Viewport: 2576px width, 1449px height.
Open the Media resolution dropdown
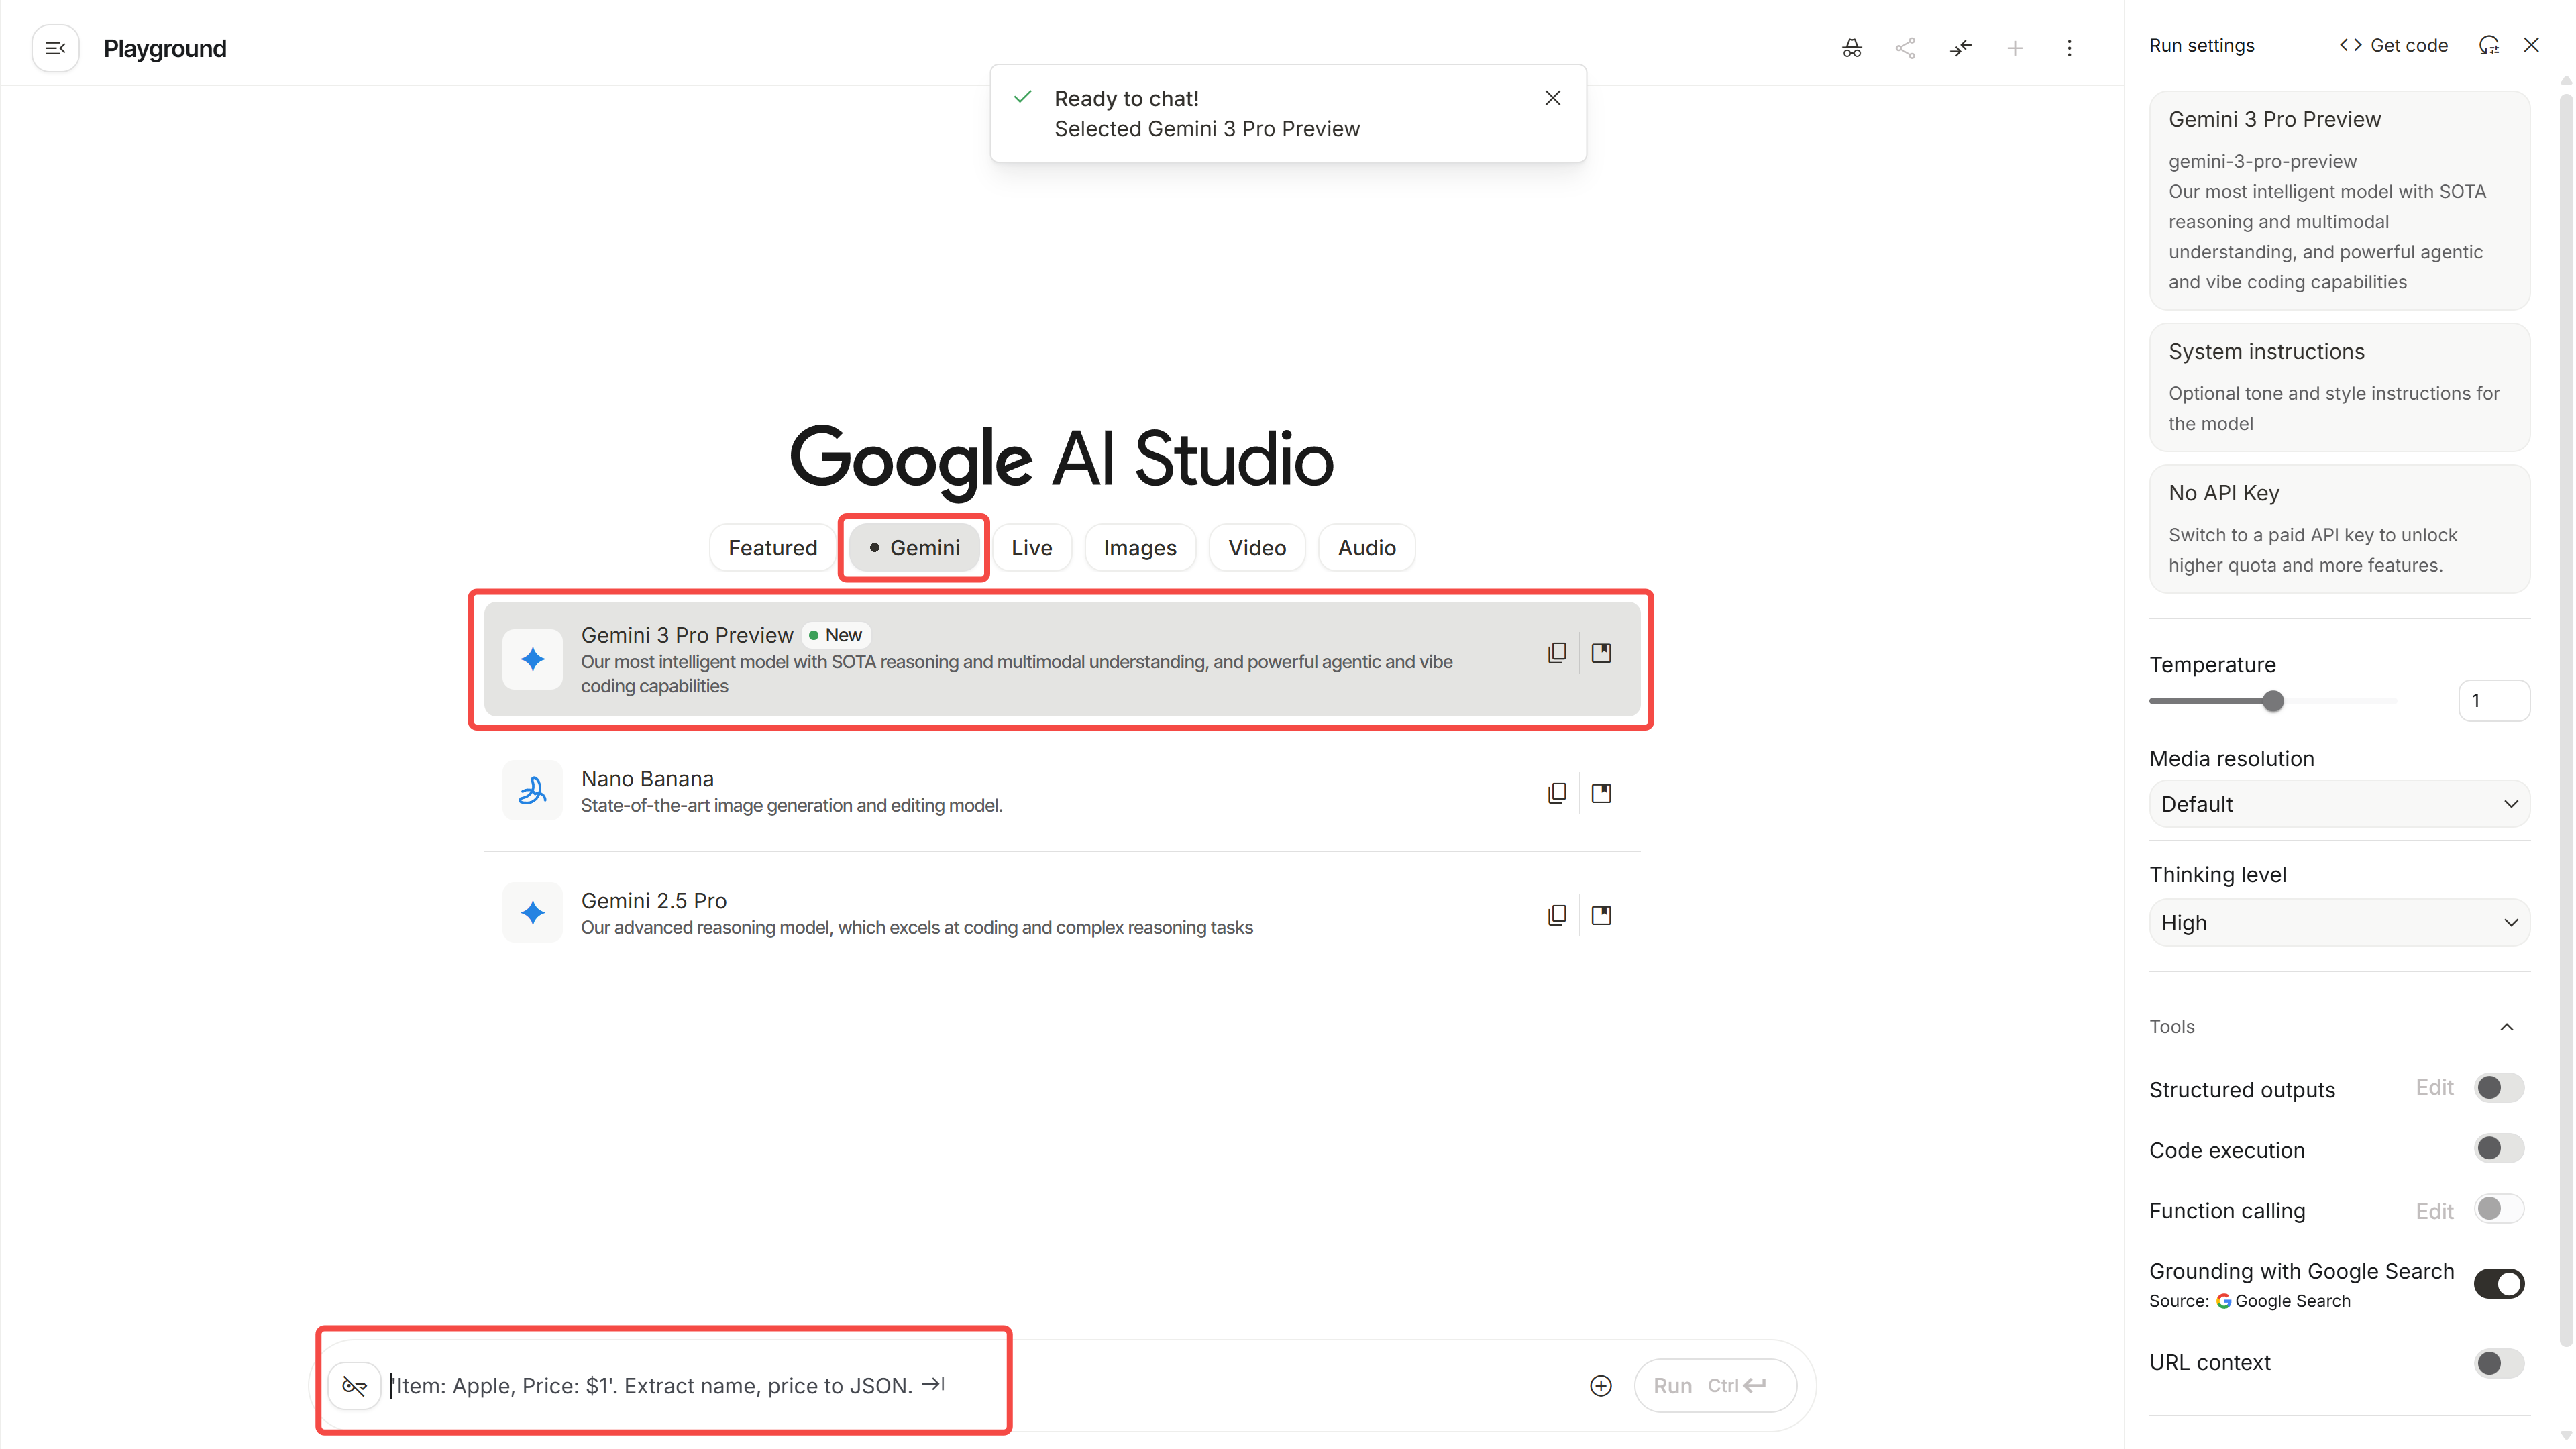click(2338, 804)
